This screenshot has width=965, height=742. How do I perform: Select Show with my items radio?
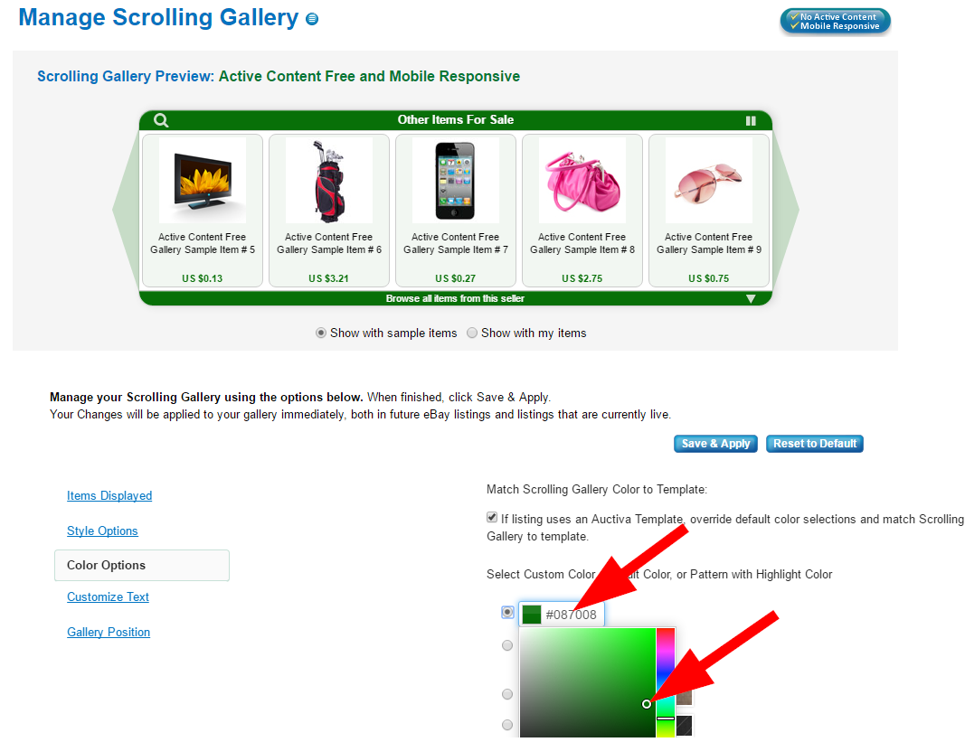pos(472,333)
